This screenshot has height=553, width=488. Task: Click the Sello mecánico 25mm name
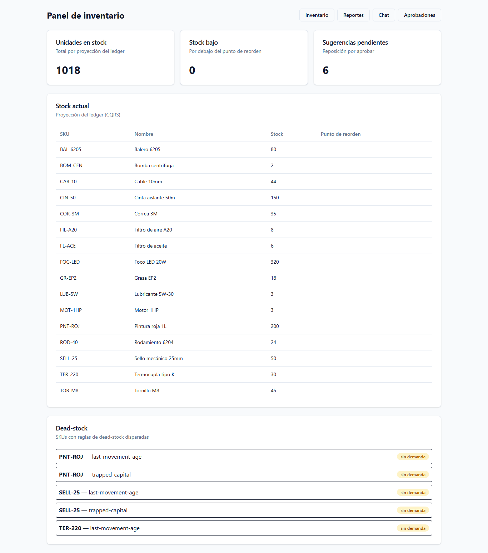(x=159, y=358)
